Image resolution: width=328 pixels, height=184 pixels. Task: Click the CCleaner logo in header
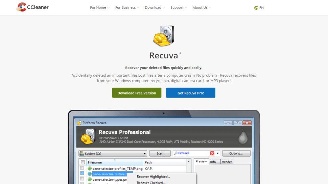pos(32,7)
